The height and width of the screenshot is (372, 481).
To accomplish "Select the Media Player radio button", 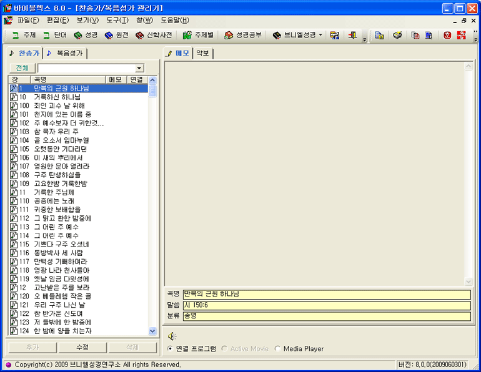I will click(277, 349).
